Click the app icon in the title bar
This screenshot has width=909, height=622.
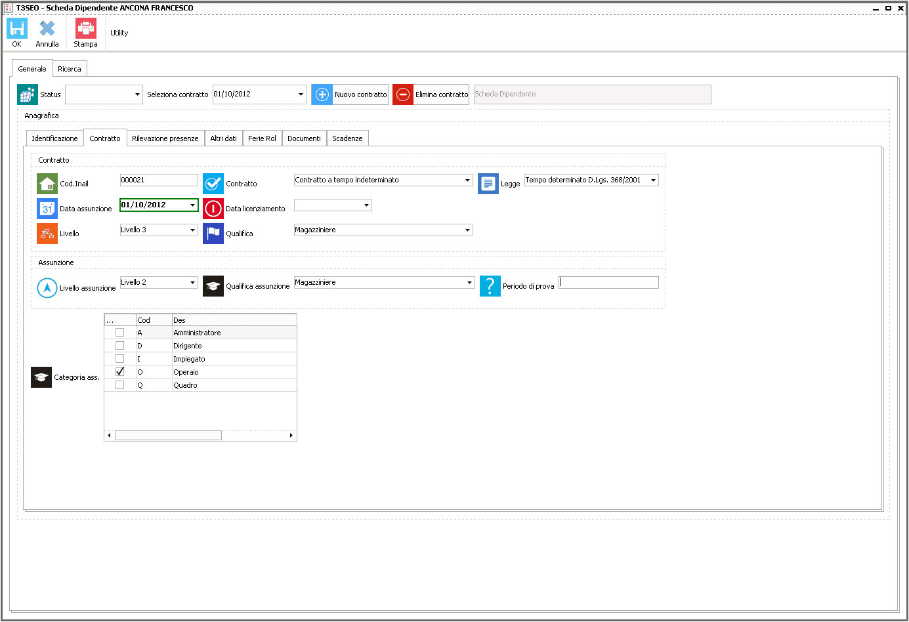[x=9, y=8]
